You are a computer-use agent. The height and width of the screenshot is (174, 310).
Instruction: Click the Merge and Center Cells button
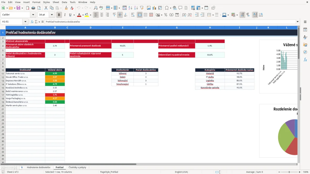click(x=140, y=15)
